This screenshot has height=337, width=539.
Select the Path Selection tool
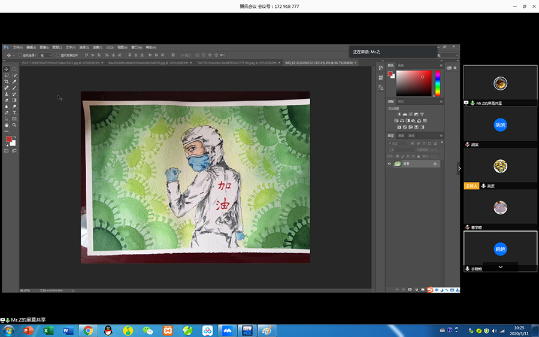coord(7,119)
